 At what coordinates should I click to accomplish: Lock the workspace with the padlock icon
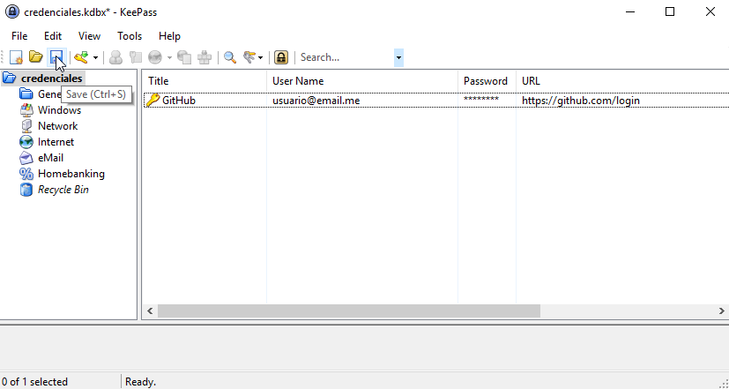click(x=281, y=57)
